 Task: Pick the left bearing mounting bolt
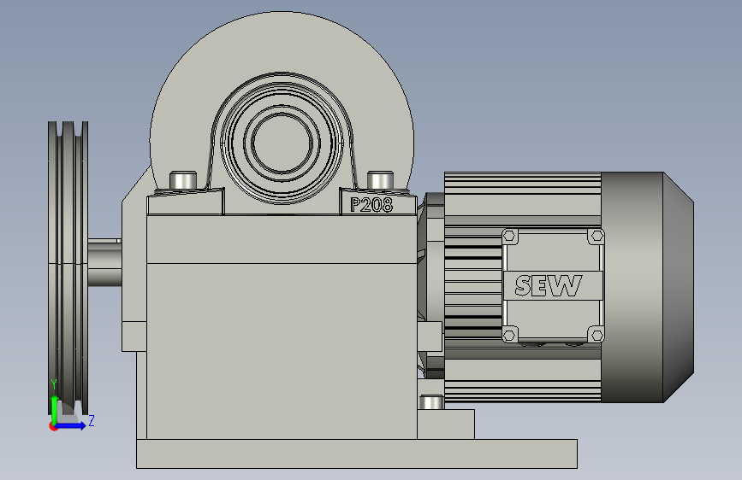pyautogui.click(x=183, y=180)
